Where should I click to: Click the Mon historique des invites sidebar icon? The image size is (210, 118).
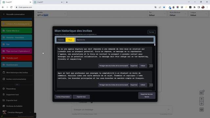click(x=4, y=72)
